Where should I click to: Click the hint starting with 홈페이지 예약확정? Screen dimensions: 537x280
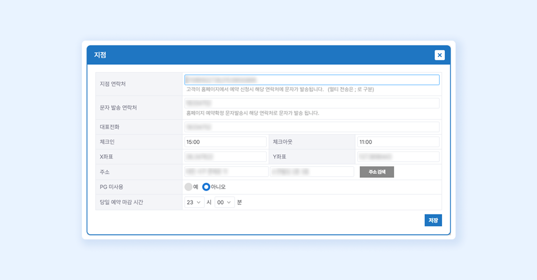point(253,113)
